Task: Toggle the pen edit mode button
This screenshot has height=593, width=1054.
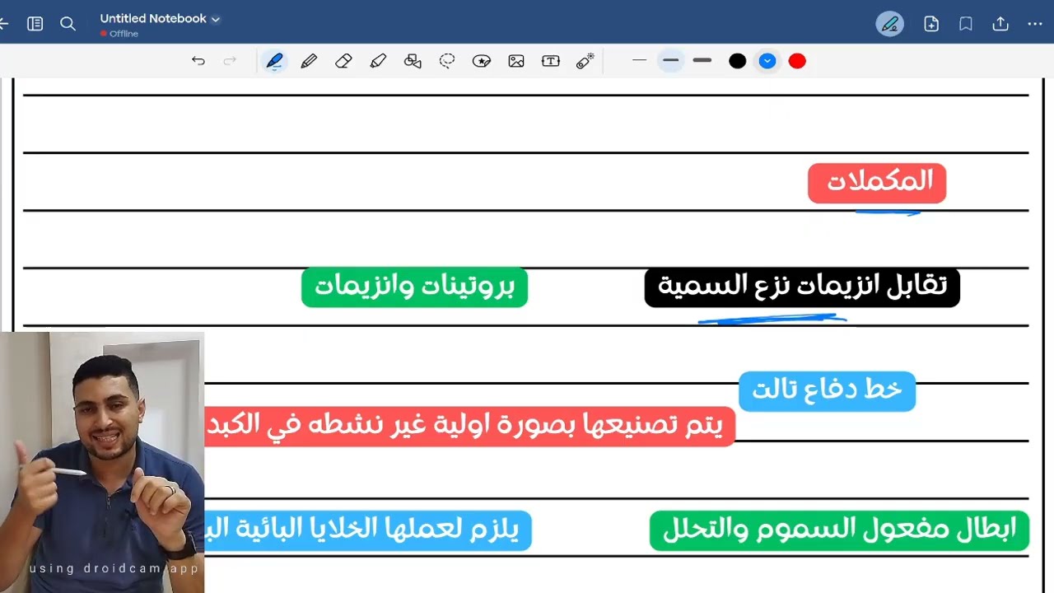Action: tap(889, 24)
